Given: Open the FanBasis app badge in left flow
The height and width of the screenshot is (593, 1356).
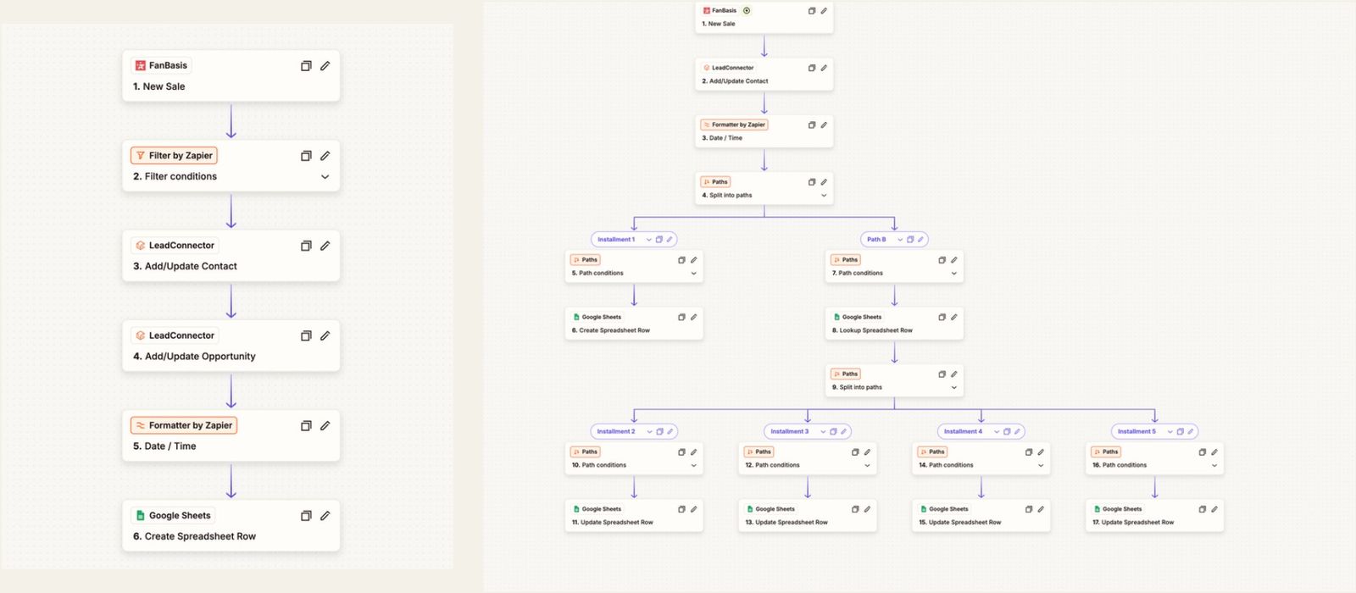Looking at the screenshot, I should [x=161, y=65].
